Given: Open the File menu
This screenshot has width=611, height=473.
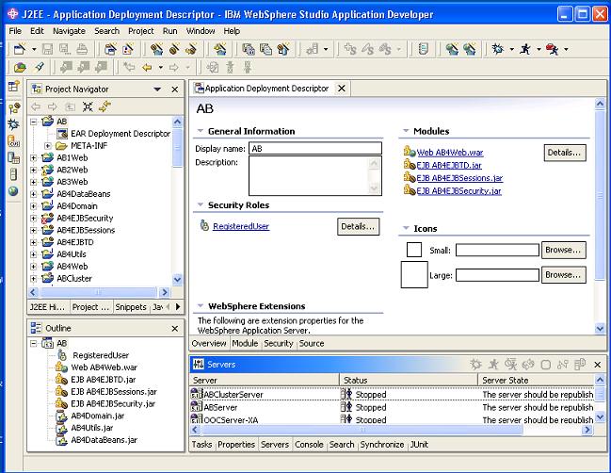Looking at the screenshot, I should pyautogui.click(x=15, y=31).
